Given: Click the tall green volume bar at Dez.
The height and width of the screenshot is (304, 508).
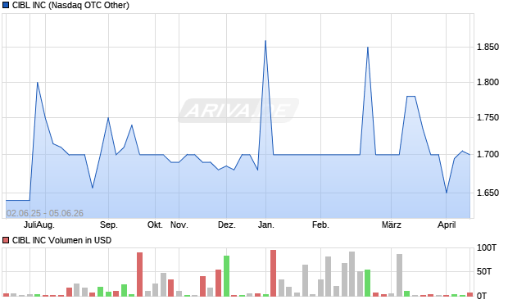Looking at the screenshot, I should 226,276.
